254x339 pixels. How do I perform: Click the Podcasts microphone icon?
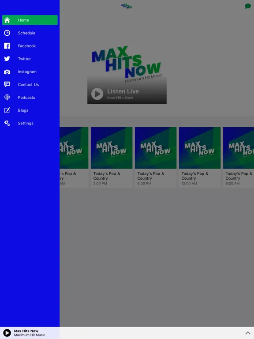pyautogui.click(x=7, y=98)
